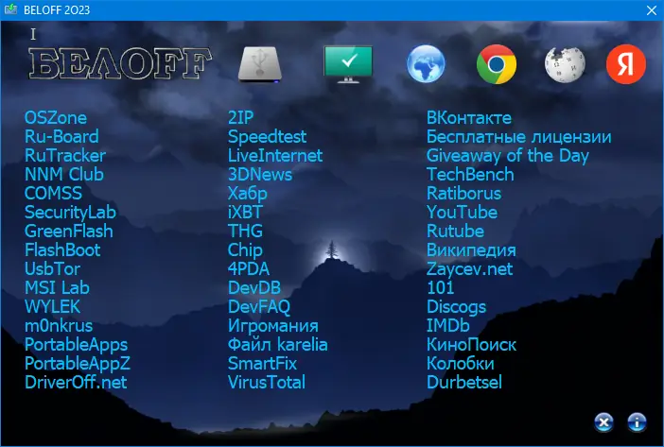The width and height of the screenshot is (664, 447).
Task: Open ВКонтакте link
Action: tap(469, 117)
